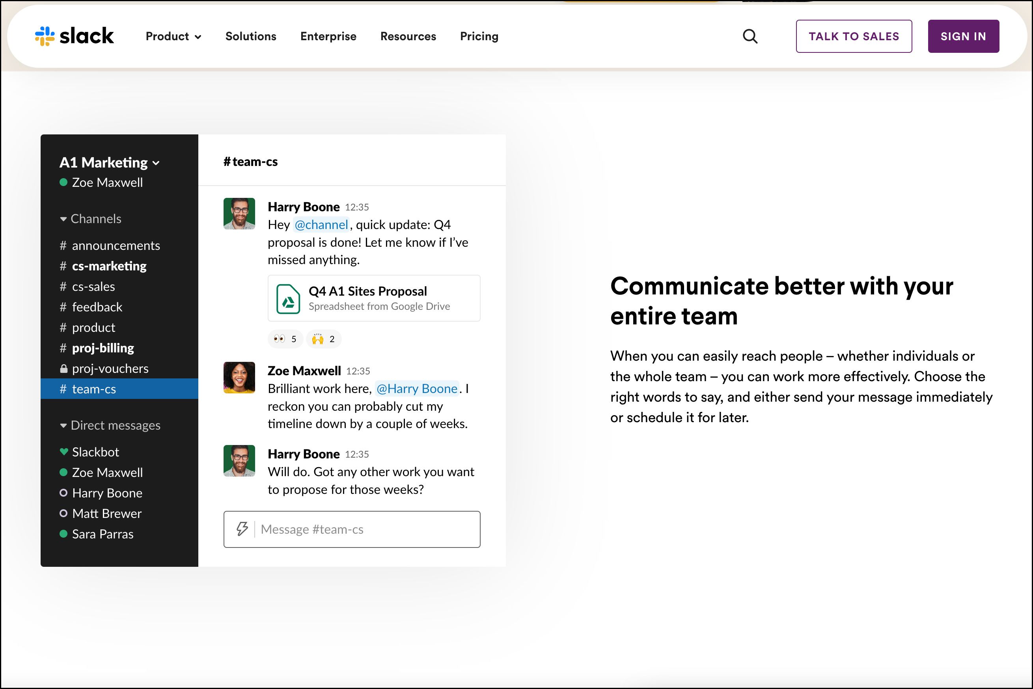The width and height of the screenshot is (1033, 689).
Task: Open the Q4 A1 Sites Proposal attachment
Action: 374,298
